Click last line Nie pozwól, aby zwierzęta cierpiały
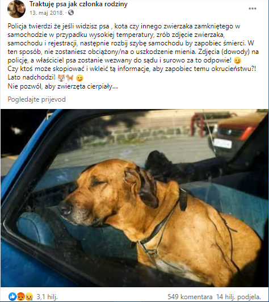The image size is (269, 302). point(63,86)
